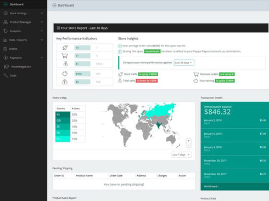Open the Last 7 days map dropdown
Screen dimensions: 269x201
[181, 154]
